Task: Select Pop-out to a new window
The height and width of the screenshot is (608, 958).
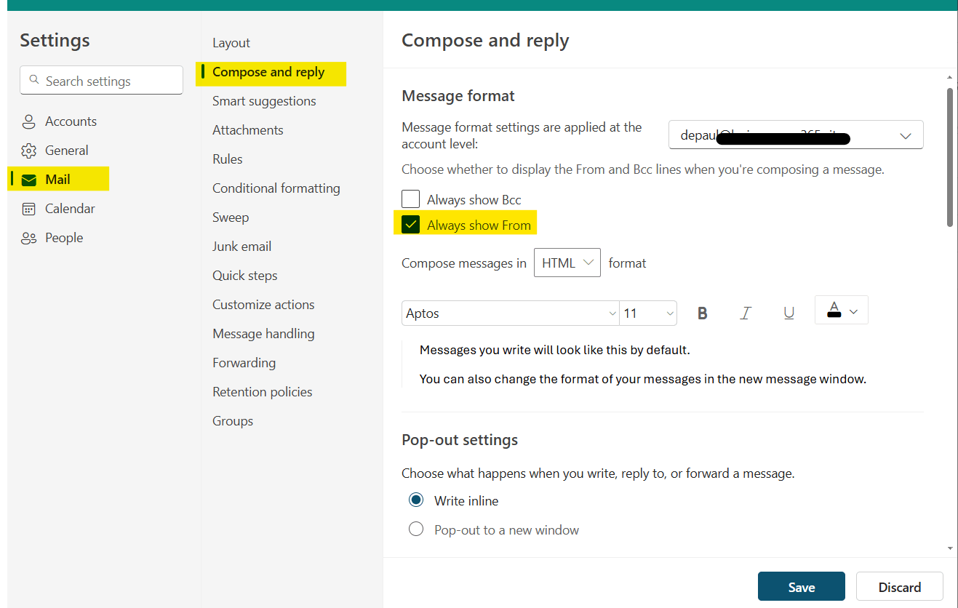Action: [x=415, y=529]
